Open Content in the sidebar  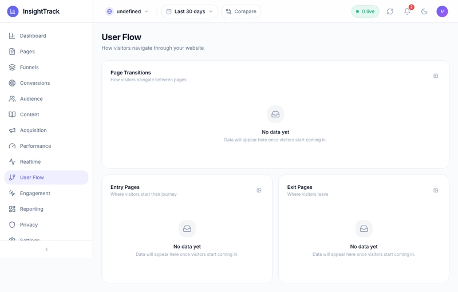point(46,115)
